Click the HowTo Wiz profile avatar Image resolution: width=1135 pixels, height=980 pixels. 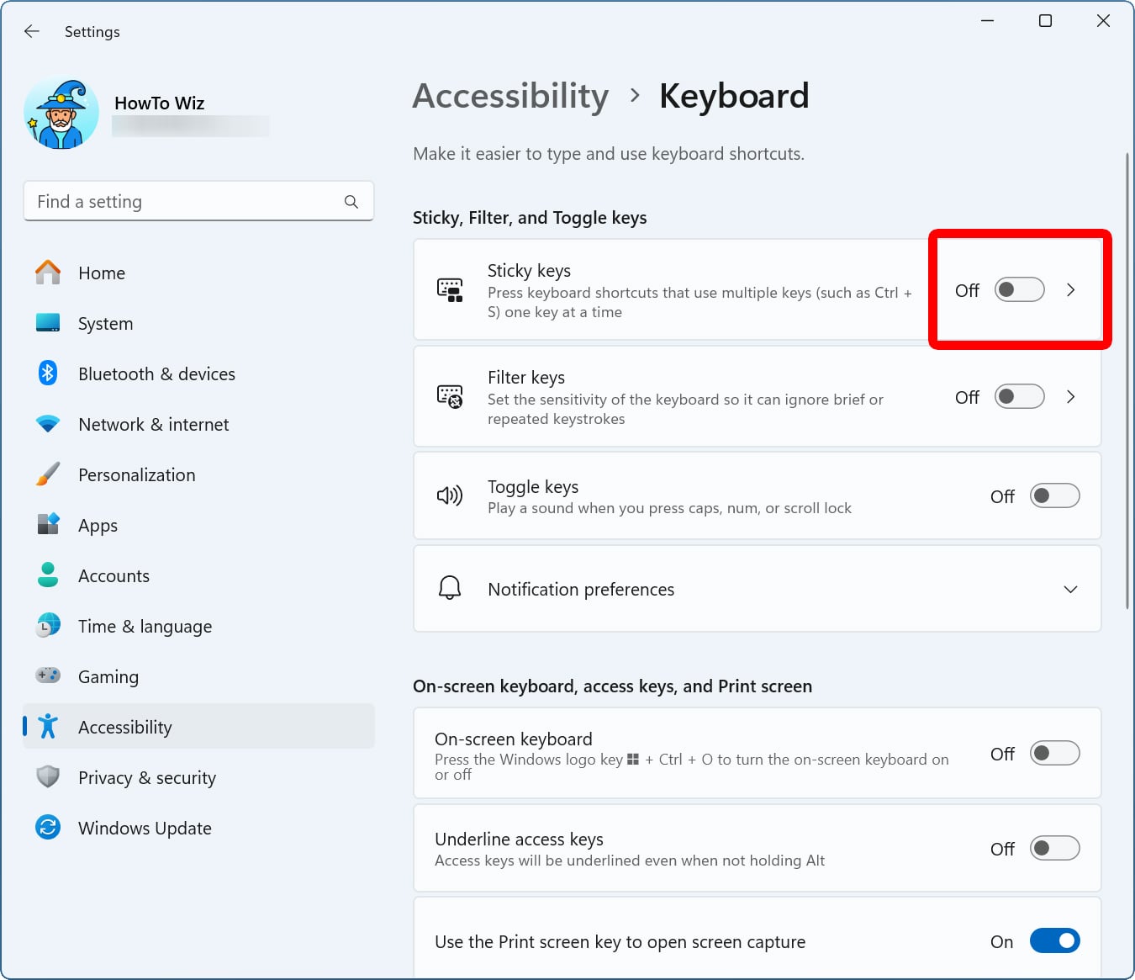61,112
